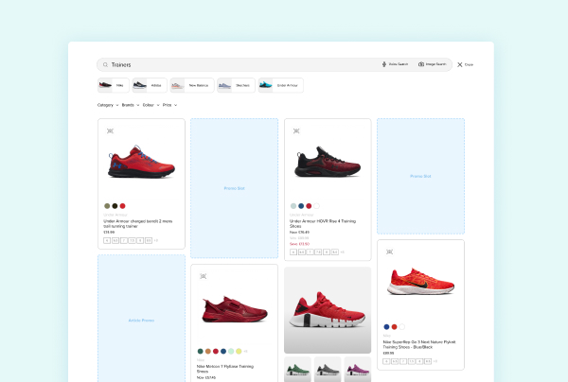
Task: Click the visual search icon on the HOVR Rise 4 card
Action: click(x=296, y=130)
